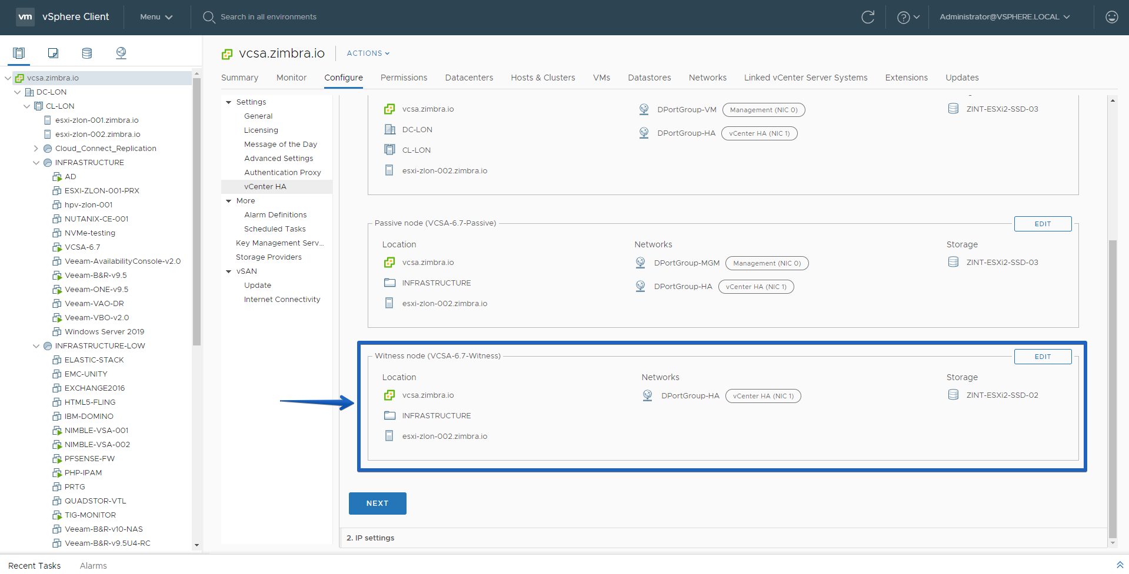Viewport: 1129px width, 574px height.
Task: Open the Updates tab
Action: point(962,78)
